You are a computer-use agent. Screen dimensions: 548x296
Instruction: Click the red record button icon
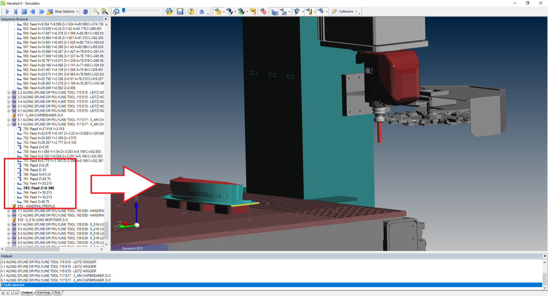point(85,12)
